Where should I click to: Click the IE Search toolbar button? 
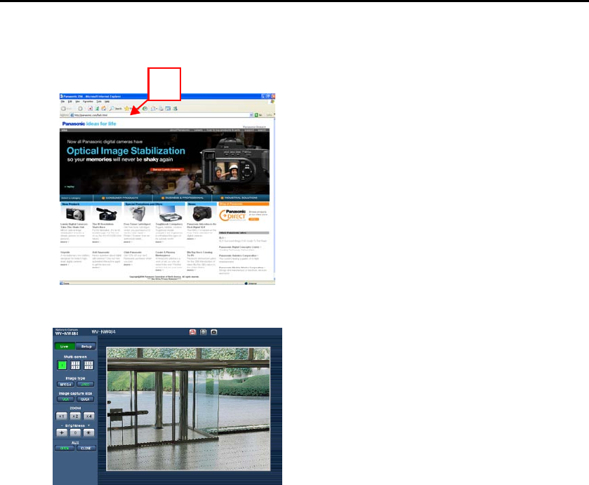pos(116,109)
